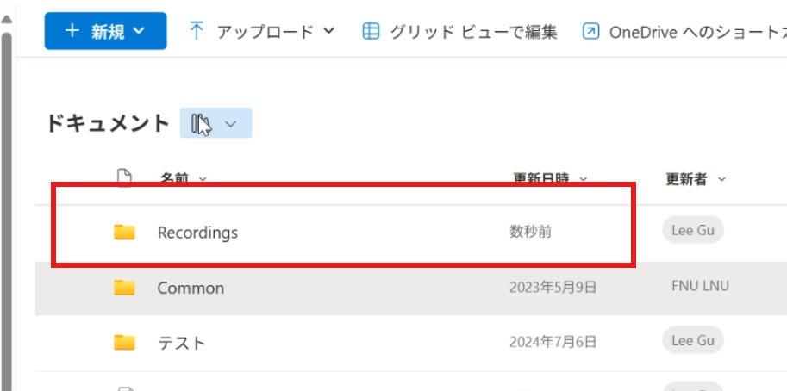This screenshot has width=787, height=391.
Task: Click the Lee Gu badge in Recordings row
Action: (693, 230)
